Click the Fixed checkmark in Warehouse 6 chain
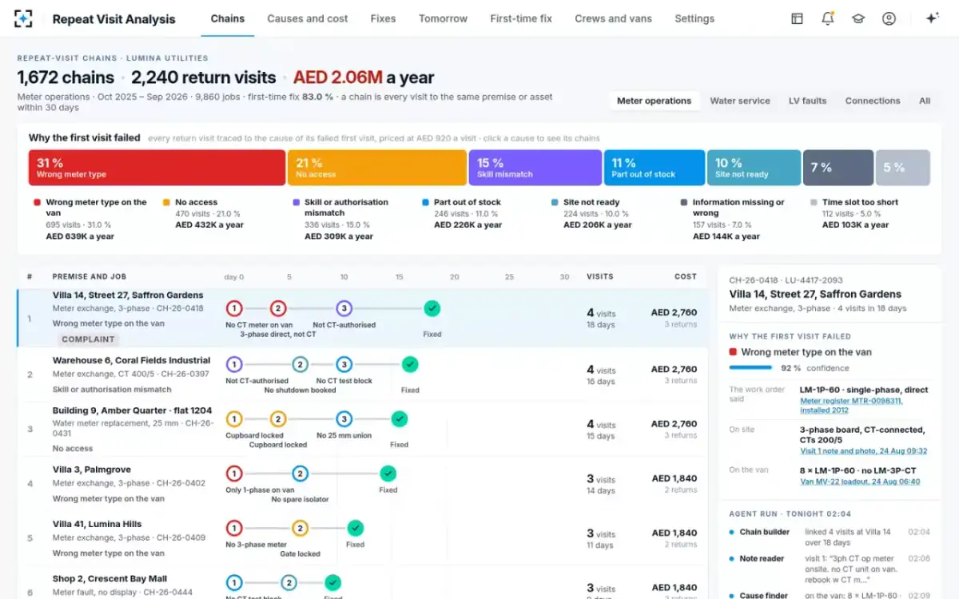The image size is (959, 599). pos(410,364)
